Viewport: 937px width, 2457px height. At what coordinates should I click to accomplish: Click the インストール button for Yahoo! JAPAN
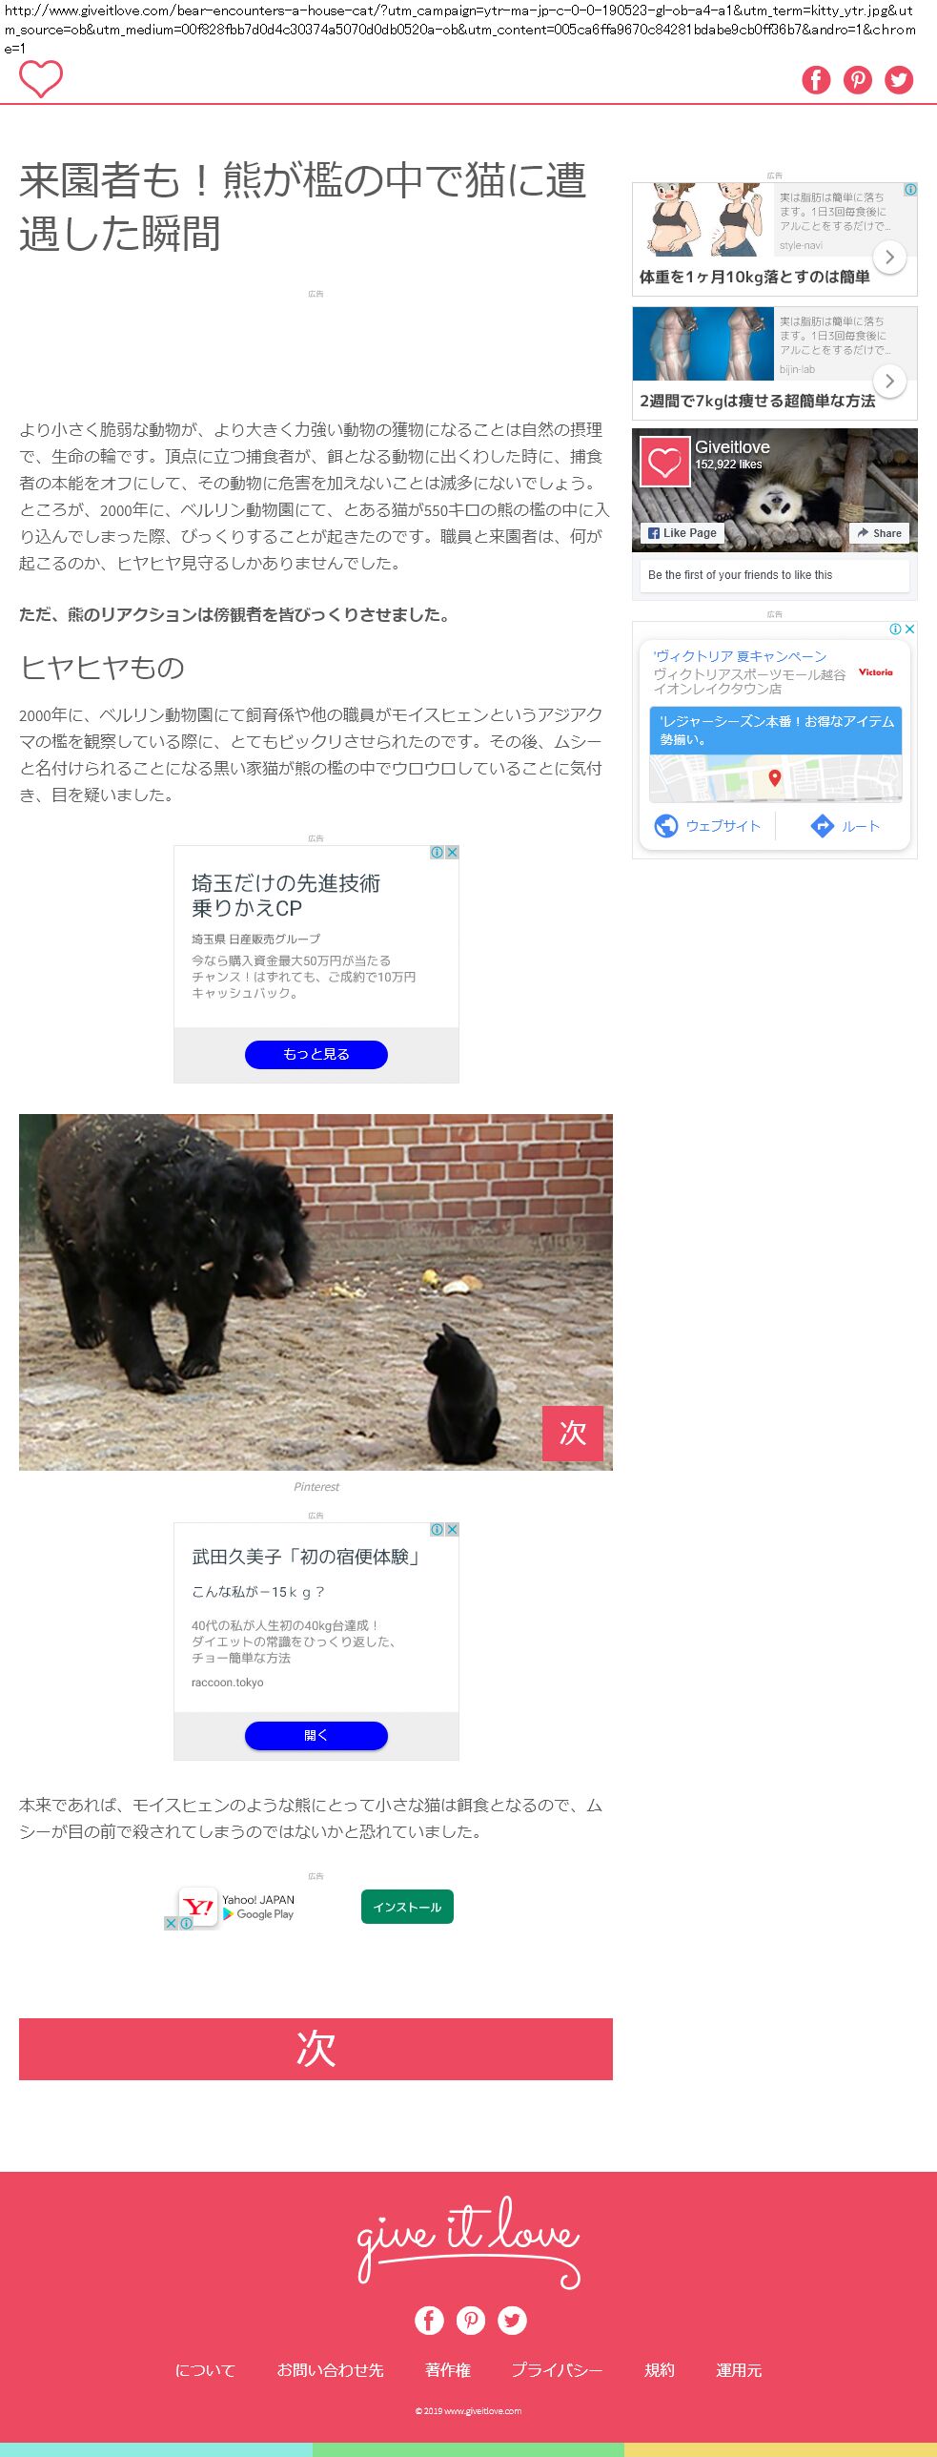pos(407,1907)
